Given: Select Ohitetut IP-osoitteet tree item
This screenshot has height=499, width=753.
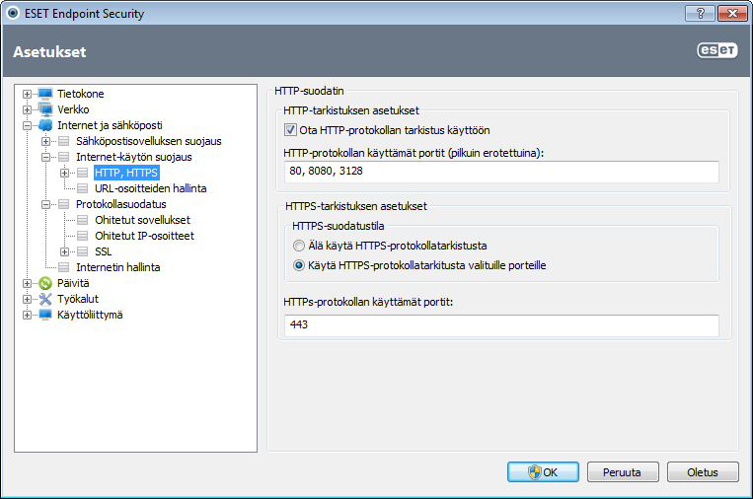Looking at the screenshot, I should point(144,236).
